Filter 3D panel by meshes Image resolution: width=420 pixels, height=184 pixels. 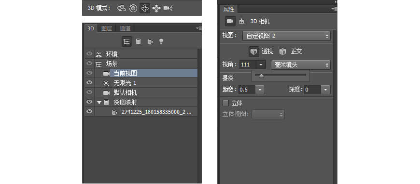(x=138, y=41)
